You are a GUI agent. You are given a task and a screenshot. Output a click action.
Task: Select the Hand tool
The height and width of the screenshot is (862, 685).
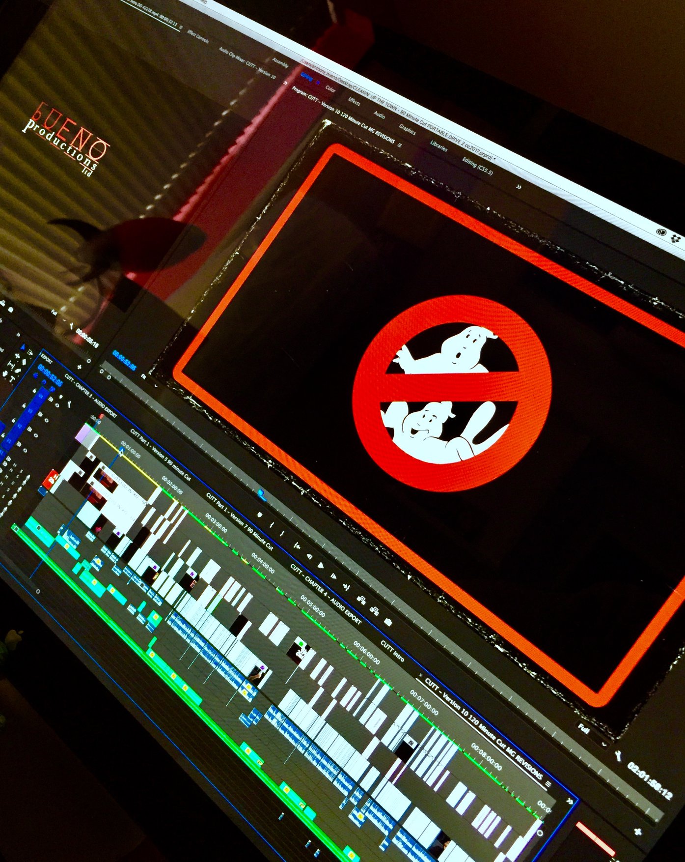pos(6,374)
